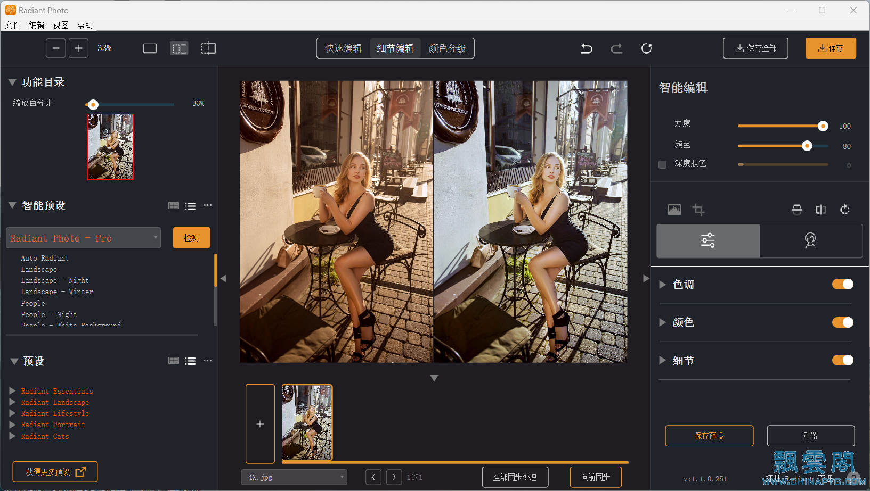Undo the last edit
The height and width of the screenshot is (491, 870).
[587, 48]
